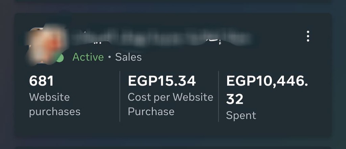
Task: Select the "Spent" metric label
Action: click(241, 116)
